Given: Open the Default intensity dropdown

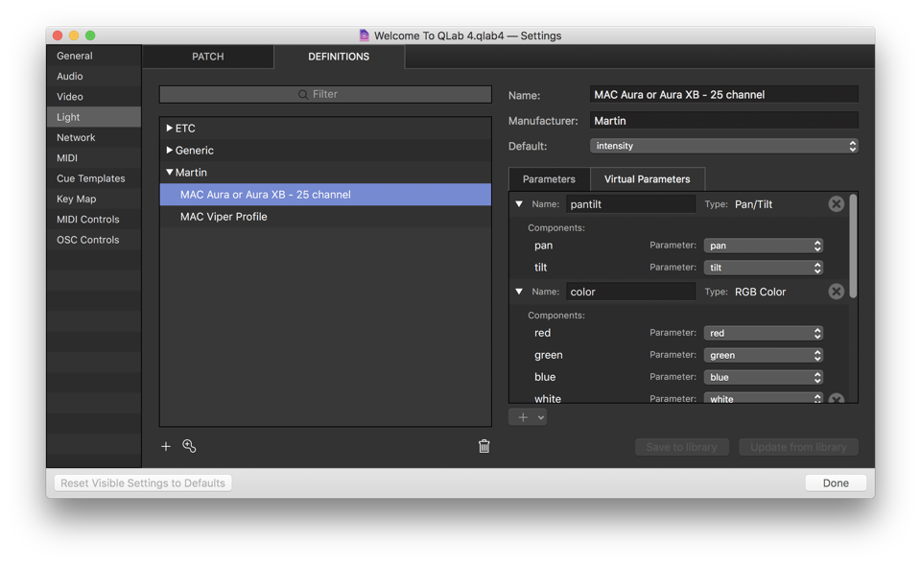Looking at the screenshot, I should [x=723, y=146].
